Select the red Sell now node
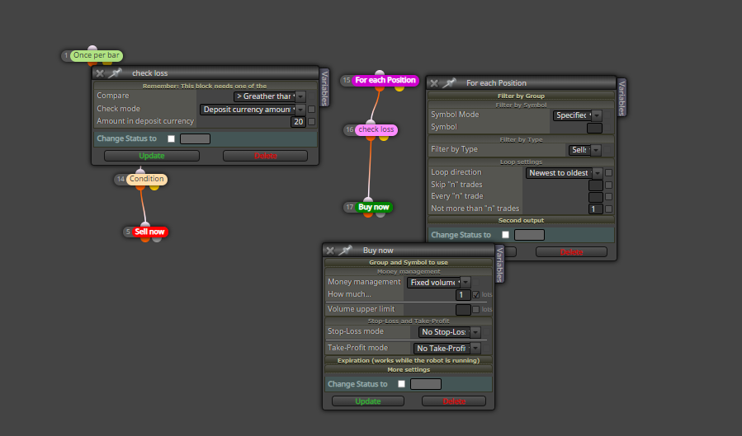The height and width of the screenshot is (436, 742). [x=149, y=232]
